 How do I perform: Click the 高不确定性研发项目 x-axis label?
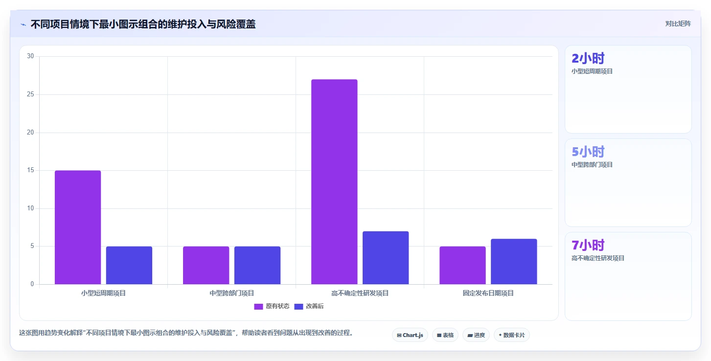(x=360, y=293)
